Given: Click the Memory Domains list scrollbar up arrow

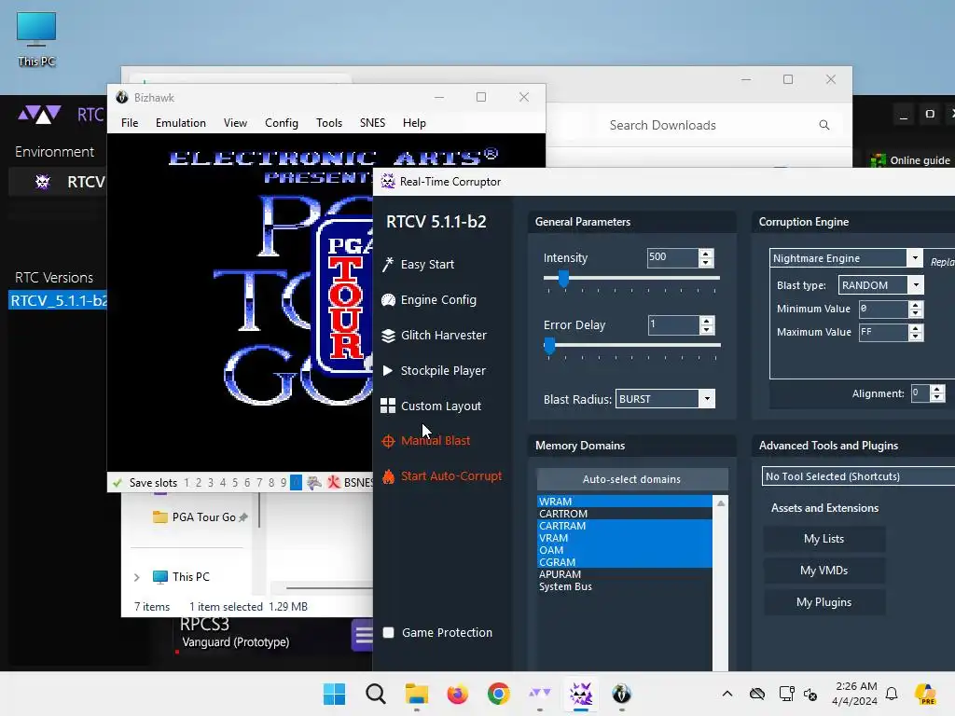Looking at the screenshot, I should pos(721,503).
